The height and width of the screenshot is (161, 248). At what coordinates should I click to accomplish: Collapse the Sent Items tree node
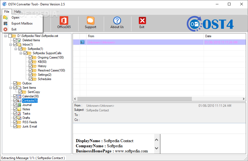10,88
